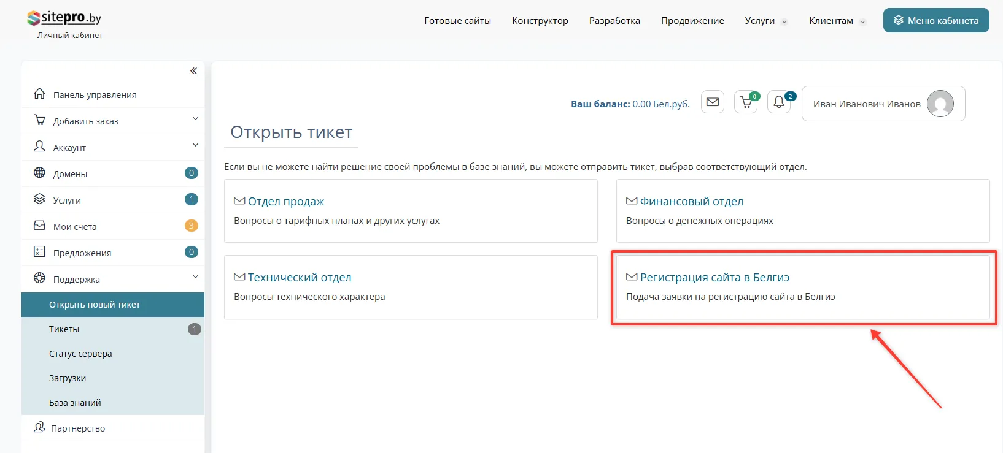This screenshot has height=453, width=1003.
Task: Click the Меню кабинета button
Action: (935, 20)
